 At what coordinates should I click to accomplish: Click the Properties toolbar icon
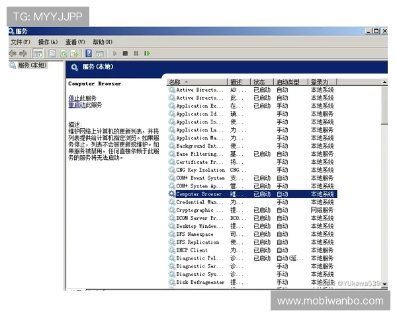pyautogui.click(x=52, y=53)
